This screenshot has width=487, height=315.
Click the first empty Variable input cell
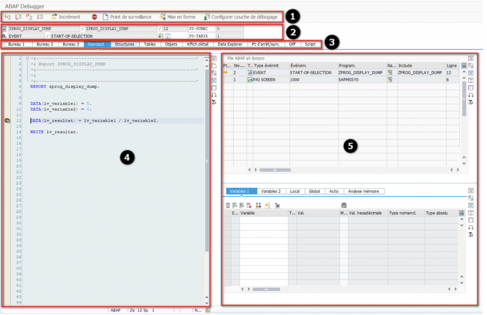click(x=263, y=221)
